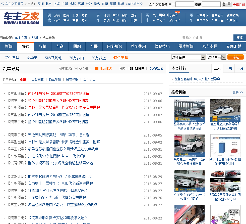Open the 团购 tab

[77, 47]
